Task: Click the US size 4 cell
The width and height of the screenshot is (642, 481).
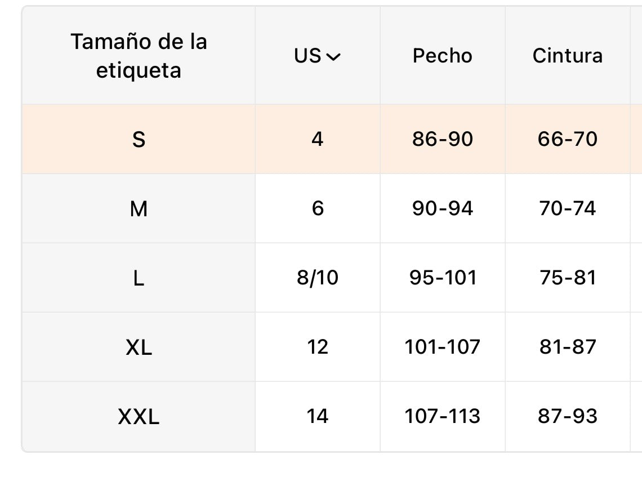Action: [318, 139]
